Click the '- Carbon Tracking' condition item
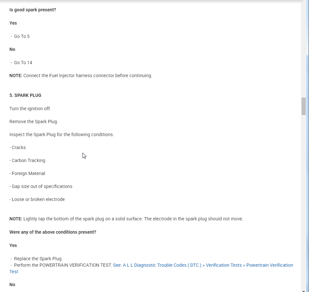 pyautogui.click(x=28, y=160)
